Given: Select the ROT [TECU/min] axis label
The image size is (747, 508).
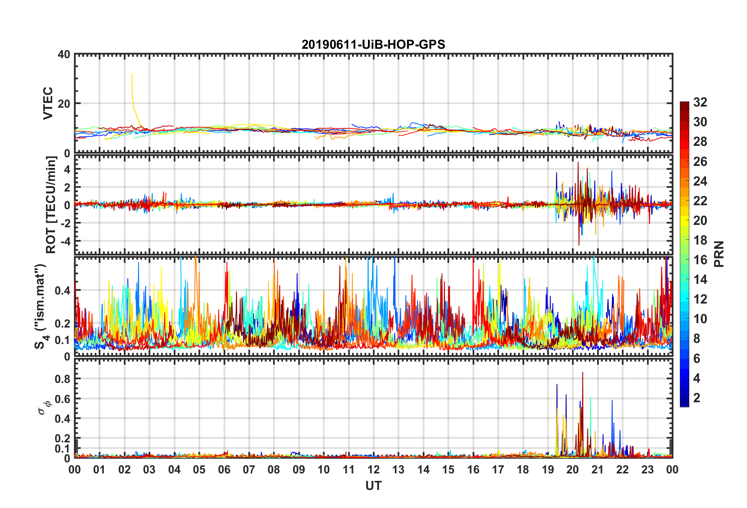Looking at the screenshot, I should tap(51, 205).
